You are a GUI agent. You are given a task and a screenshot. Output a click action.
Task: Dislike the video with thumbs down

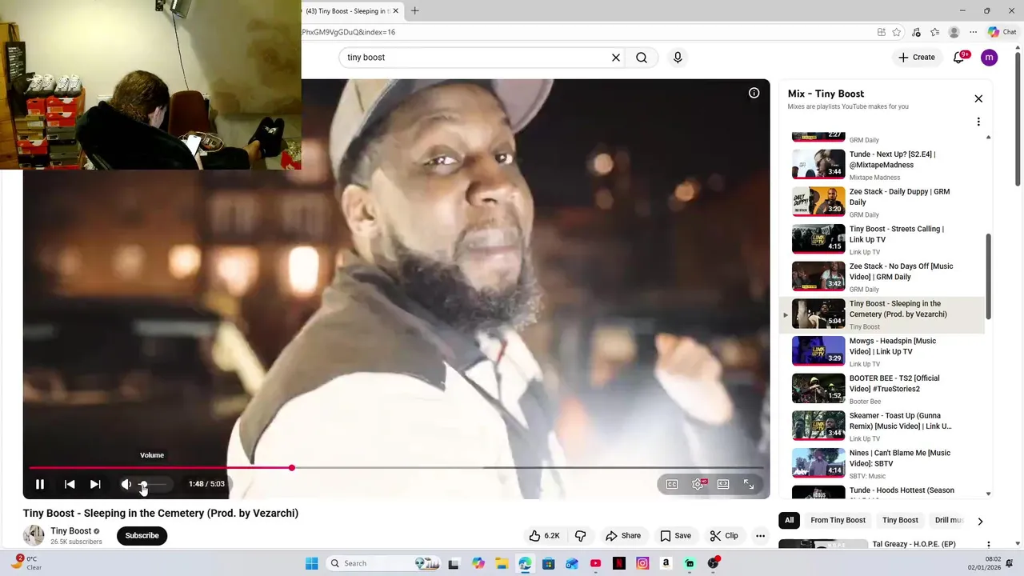pyautogui.click(x=581, y=536)
